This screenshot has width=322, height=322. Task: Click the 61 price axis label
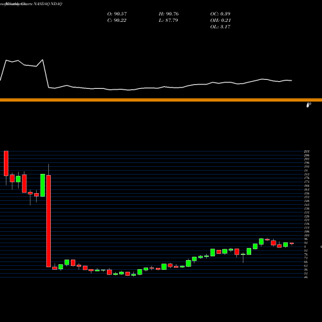click(x=306, y=266)
